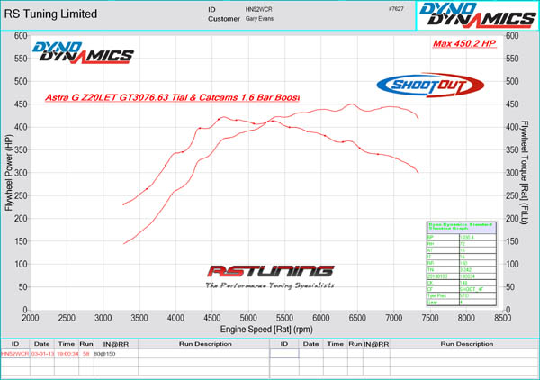This screenshot has width=540, height=380.
Task: Click the Dyno Dynamics logo in the header bar
Action: pyautogui.click(x=478, y=15)
